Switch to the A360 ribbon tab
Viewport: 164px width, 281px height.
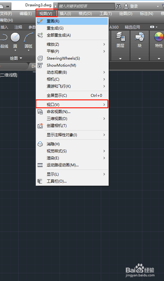tap(114, 27)
